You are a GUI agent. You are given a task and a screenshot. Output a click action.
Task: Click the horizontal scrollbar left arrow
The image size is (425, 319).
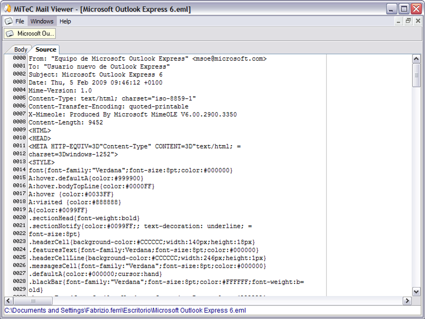[x=8, y=301]
